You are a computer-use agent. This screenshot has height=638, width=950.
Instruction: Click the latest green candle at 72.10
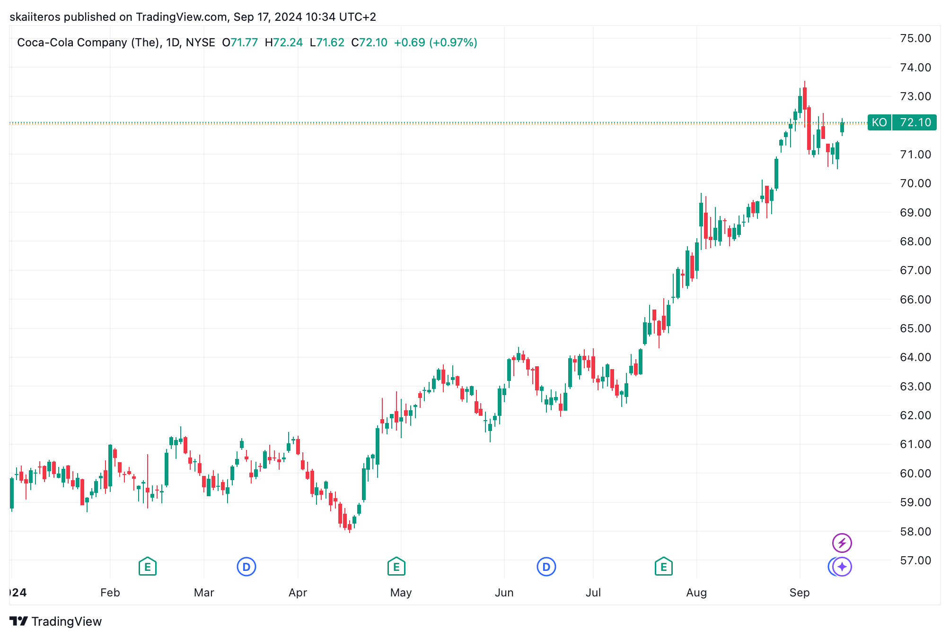[x=842, y=127]
